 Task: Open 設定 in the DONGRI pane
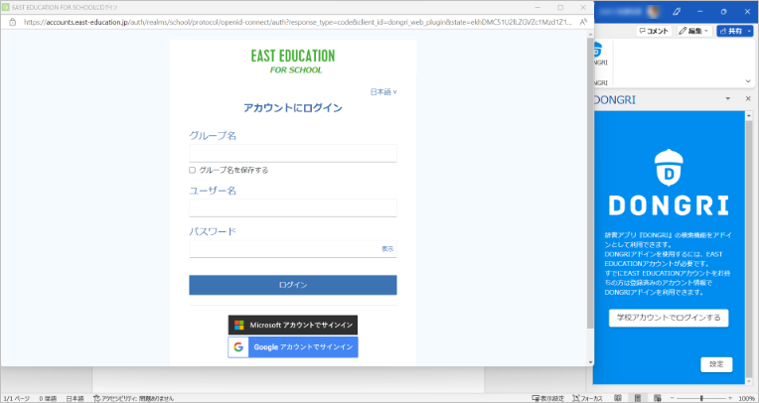(x=716, y=364)
